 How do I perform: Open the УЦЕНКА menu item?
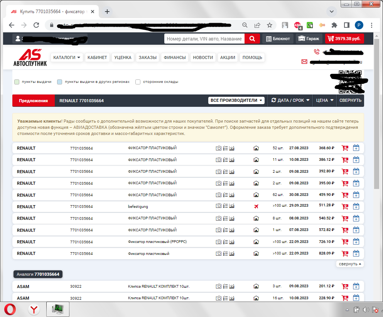click(123, 57)
